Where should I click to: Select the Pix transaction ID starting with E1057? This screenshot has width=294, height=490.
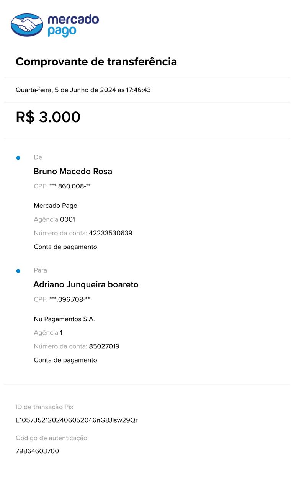click(77, 420)
